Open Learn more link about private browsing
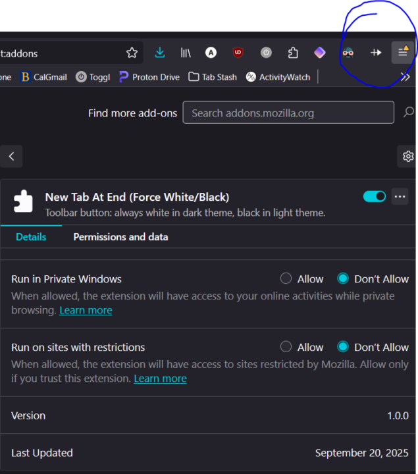 [x=86, y=310]
